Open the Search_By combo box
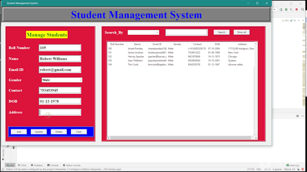Image resolution: width=307 pixels, height=172 pixels. [x=143, y=32]
